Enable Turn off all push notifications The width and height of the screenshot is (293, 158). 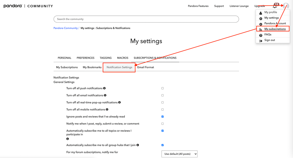[x=162, y=88]
